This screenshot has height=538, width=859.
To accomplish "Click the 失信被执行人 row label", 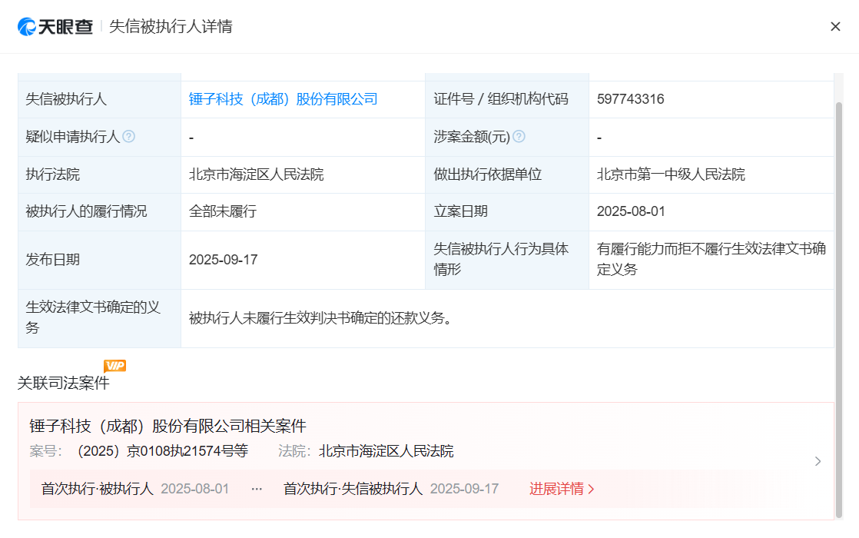I will 66,99.
